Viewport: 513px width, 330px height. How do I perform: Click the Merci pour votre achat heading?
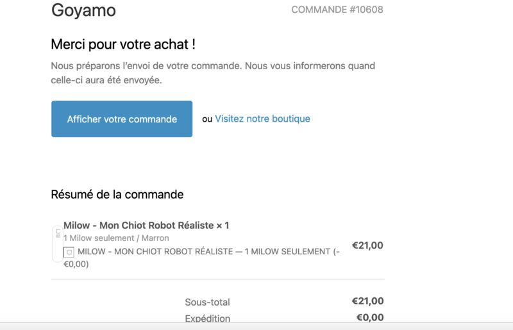(123, 44)
